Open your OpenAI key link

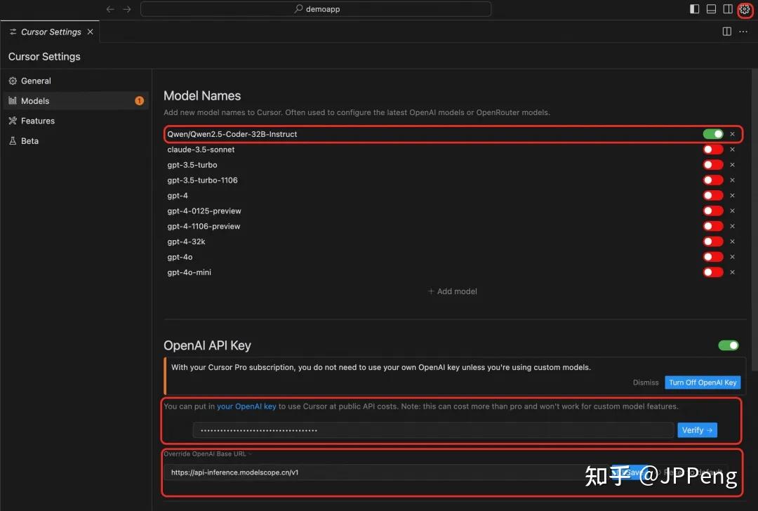(246, 406)
